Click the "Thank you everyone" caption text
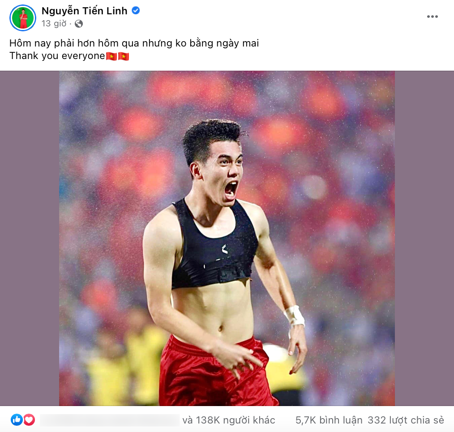This screenshot has height=432, width=454. tap(57, 56)
